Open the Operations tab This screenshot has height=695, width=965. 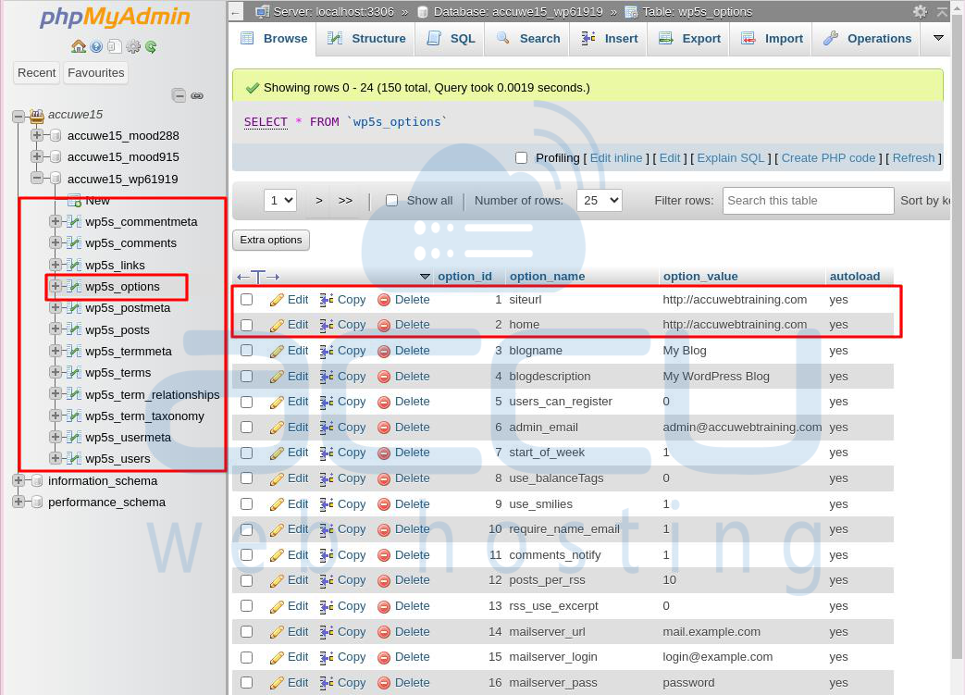[x=867, y=38]
